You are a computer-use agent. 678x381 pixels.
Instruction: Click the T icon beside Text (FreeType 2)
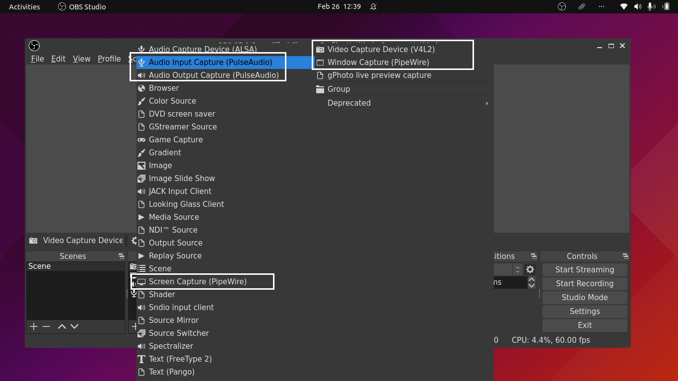[x=141, y=359]
